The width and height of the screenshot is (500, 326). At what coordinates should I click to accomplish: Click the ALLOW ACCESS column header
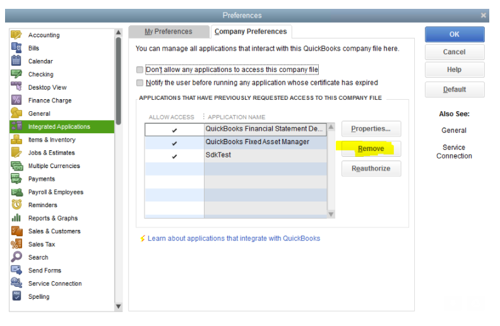(x=171, y=117)
